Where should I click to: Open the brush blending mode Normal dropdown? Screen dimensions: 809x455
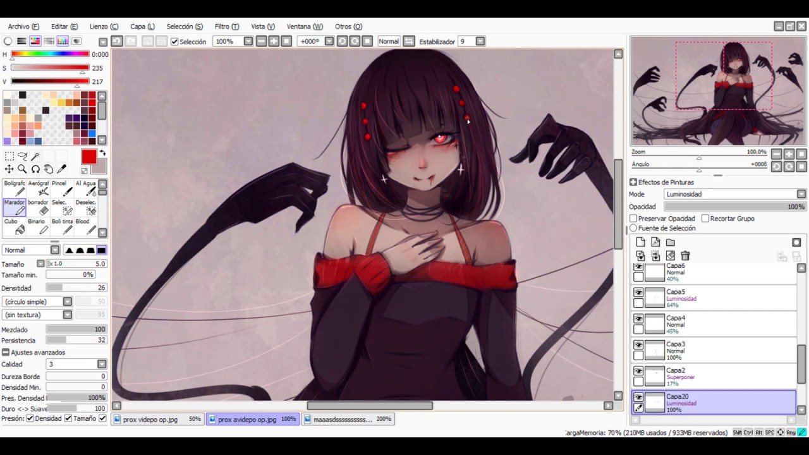[54, 250]
